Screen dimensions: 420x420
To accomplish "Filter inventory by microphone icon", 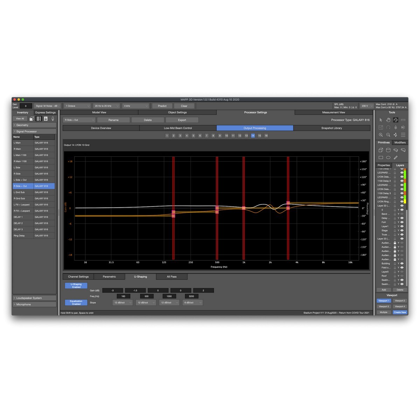I will (53, 119).
